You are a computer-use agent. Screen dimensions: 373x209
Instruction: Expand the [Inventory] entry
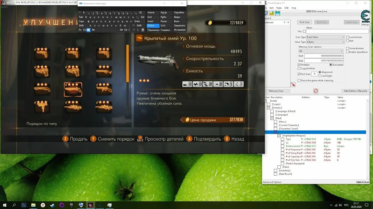(x=275, y=170)
